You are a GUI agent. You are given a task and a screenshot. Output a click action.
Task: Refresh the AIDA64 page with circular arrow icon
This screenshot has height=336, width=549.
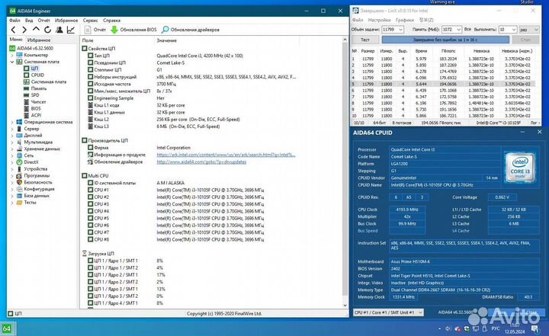click(47, 30)
